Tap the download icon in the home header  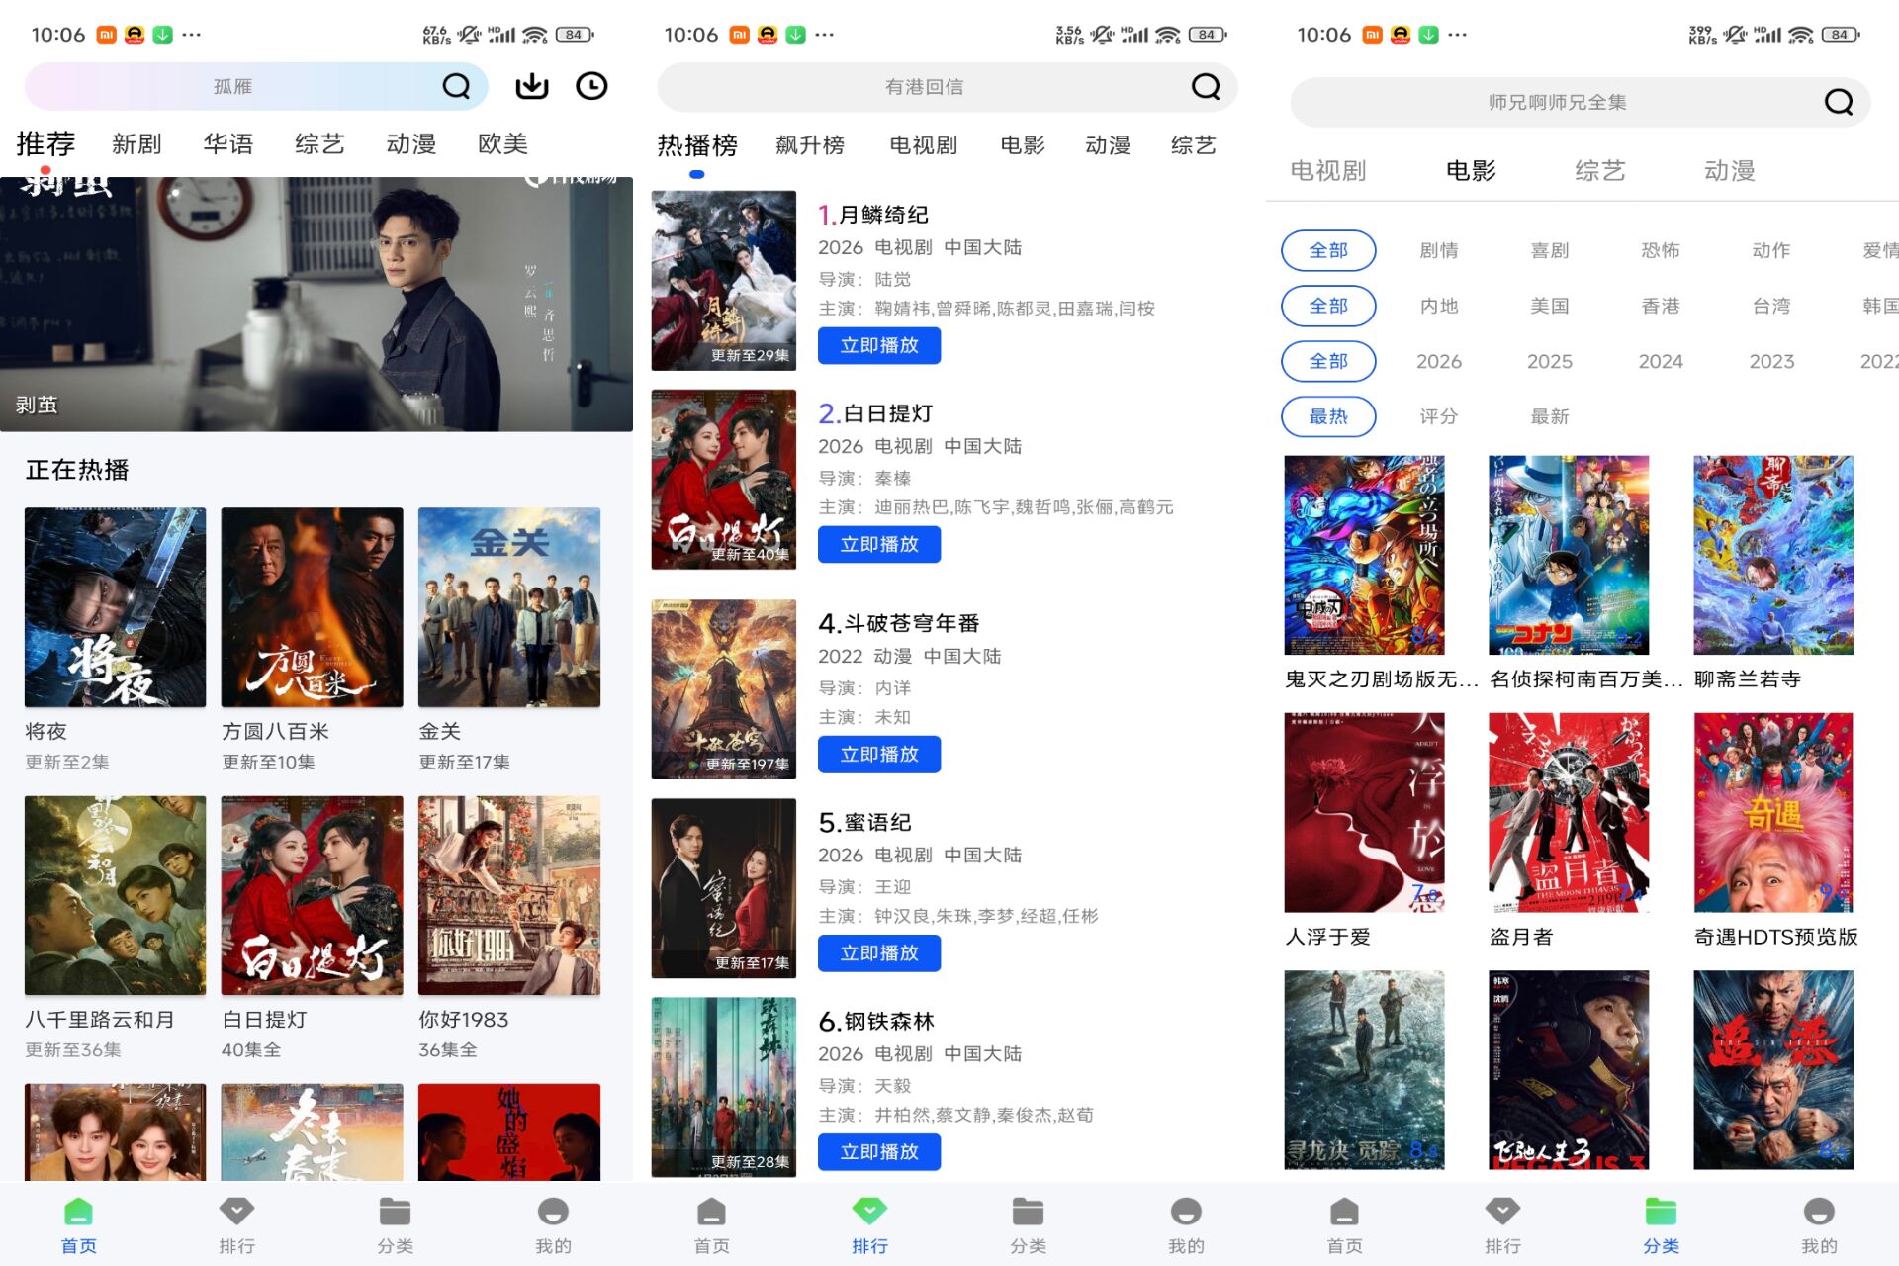[531, 86]
